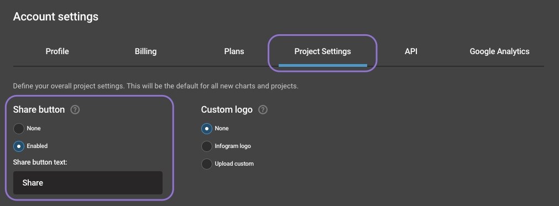
Task: Click the divider line beneath the tabs
Action: (x=279, y=66)
